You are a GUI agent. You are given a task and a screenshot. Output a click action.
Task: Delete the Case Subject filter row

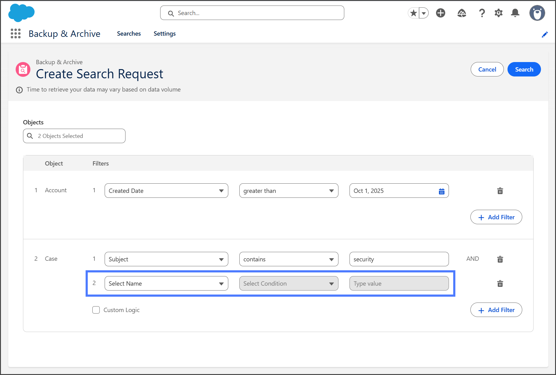tap(500, 259)
